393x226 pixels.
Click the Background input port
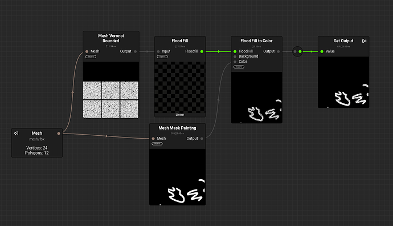coord(235,56)
